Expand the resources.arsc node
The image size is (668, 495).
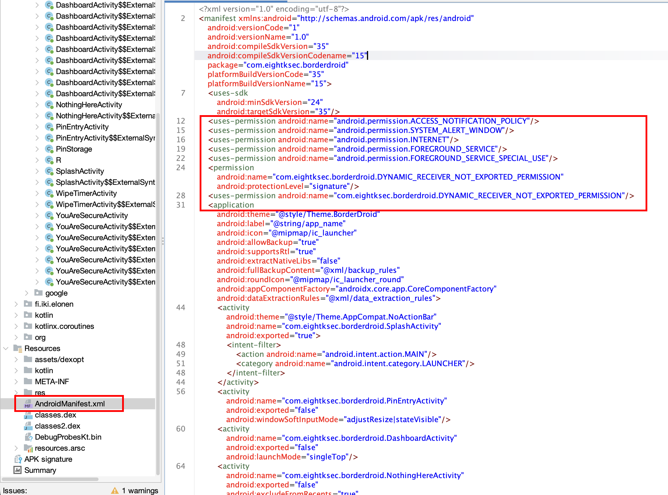pyautogui.click(x=16, y=448)
